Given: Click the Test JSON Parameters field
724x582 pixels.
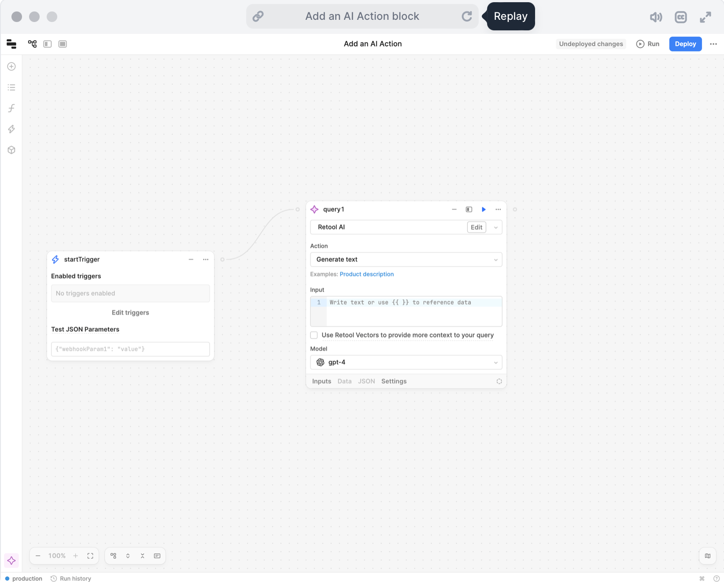Looking at the screenshot, I should (130, 349).
